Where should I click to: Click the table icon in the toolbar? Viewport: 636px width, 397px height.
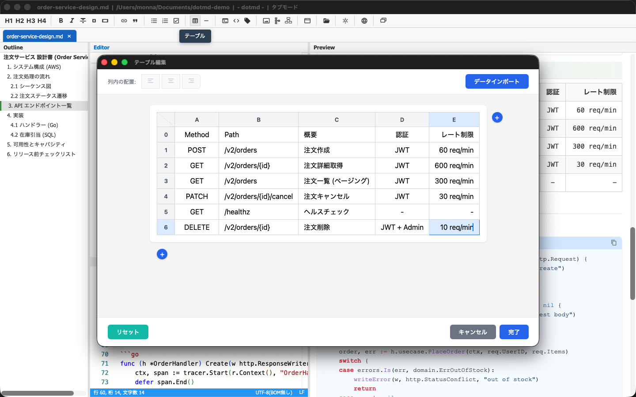(195, 21)
